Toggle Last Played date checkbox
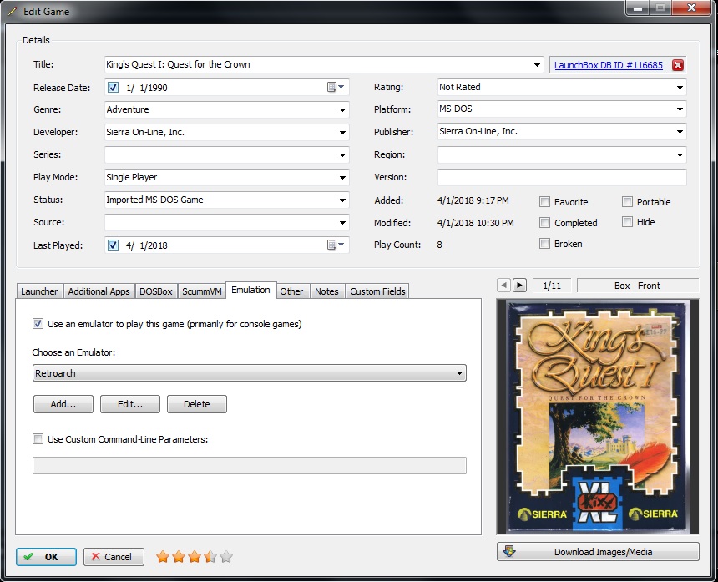This screenshot has width=718, height=582. [113, 245]
